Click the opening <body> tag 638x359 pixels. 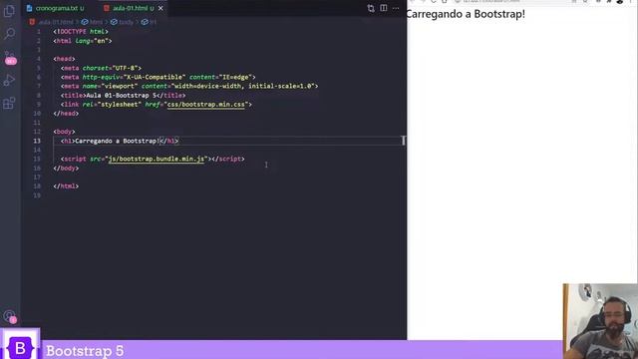(x=64, y=132)
